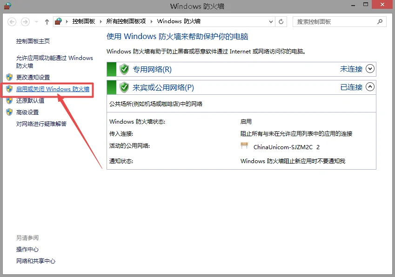The width and height of the screenshot is (395, 277).
Task: Select Windows 防火墙 breadcrumb
Action: click(179, 21)
